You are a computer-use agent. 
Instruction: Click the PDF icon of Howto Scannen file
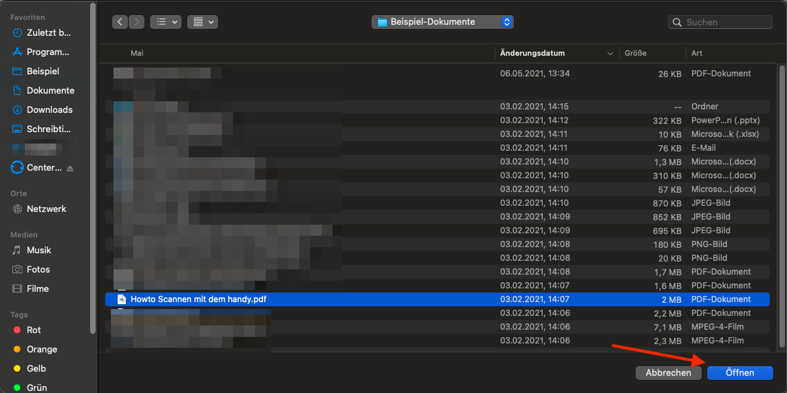pyautogui.click(x=121, y=299)
